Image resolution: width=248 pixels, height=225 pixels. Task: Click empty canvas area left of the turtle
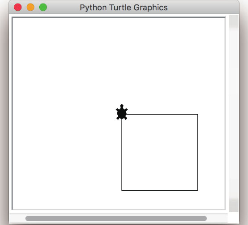[63, 112]
